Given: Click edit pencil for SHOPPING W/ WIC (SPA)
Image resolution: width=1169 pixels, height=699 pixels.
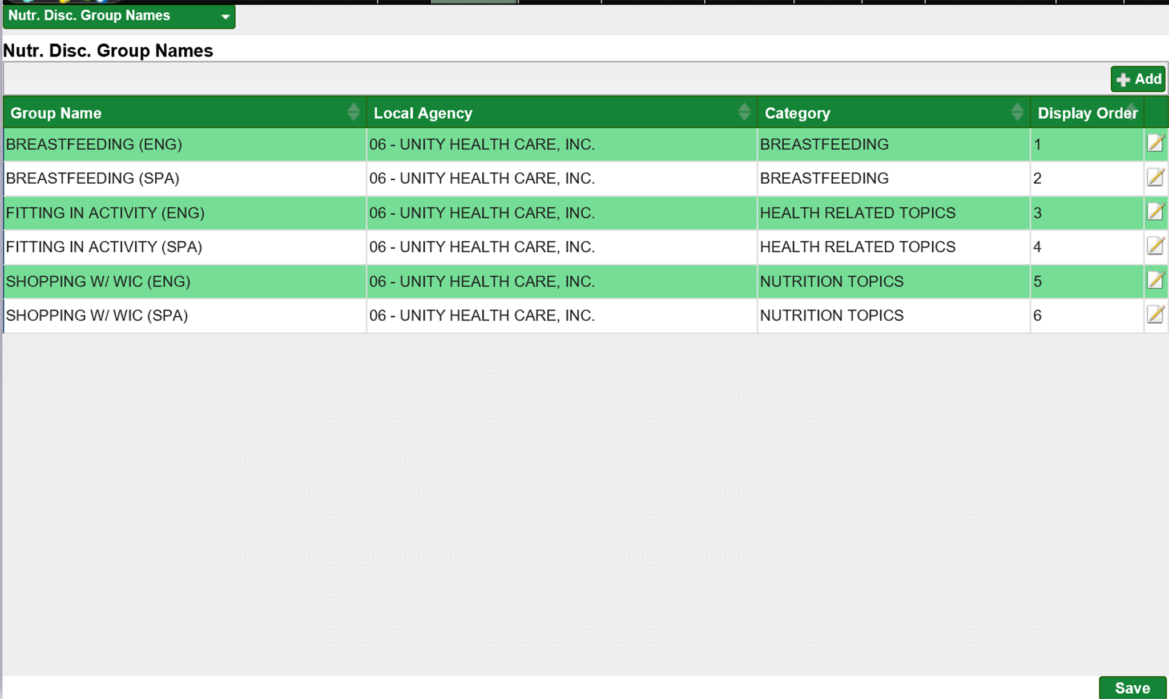Looking at the screenshot, I should coord(1155,314).
